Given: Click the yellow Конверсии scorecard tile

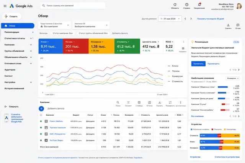Looking at the screenshot, I should pos(101,46).
